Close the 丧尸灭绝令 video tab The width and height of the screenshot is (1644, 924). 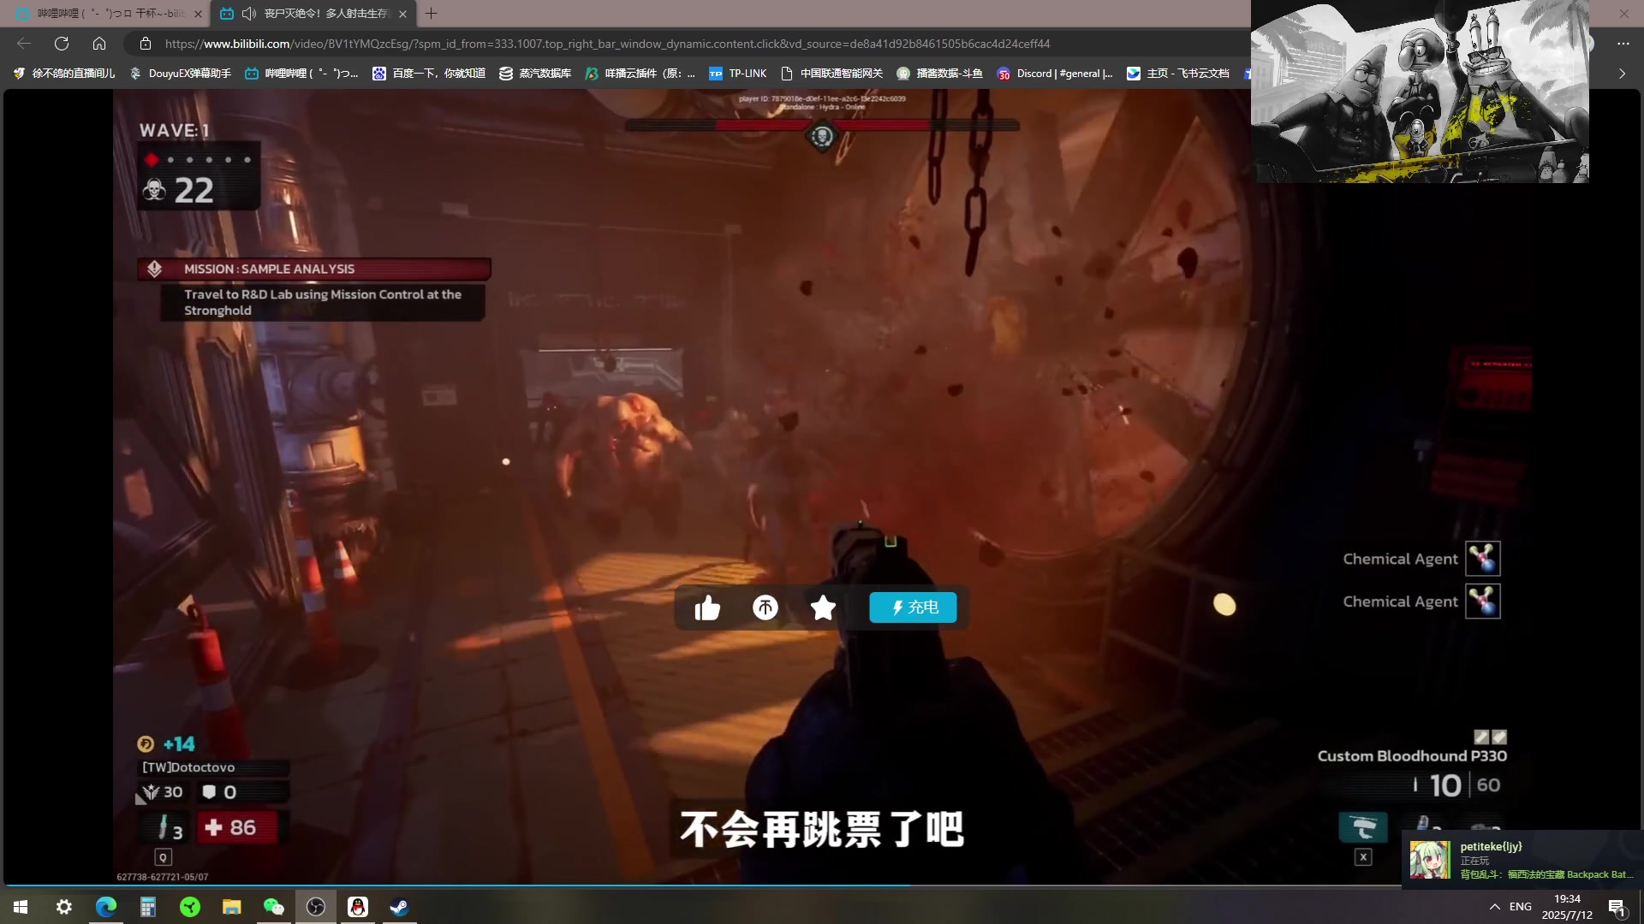coord(402,14)
